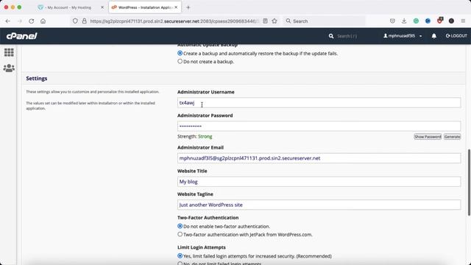Open the browser home page
The image size is (471, 265).
point(43,21)
